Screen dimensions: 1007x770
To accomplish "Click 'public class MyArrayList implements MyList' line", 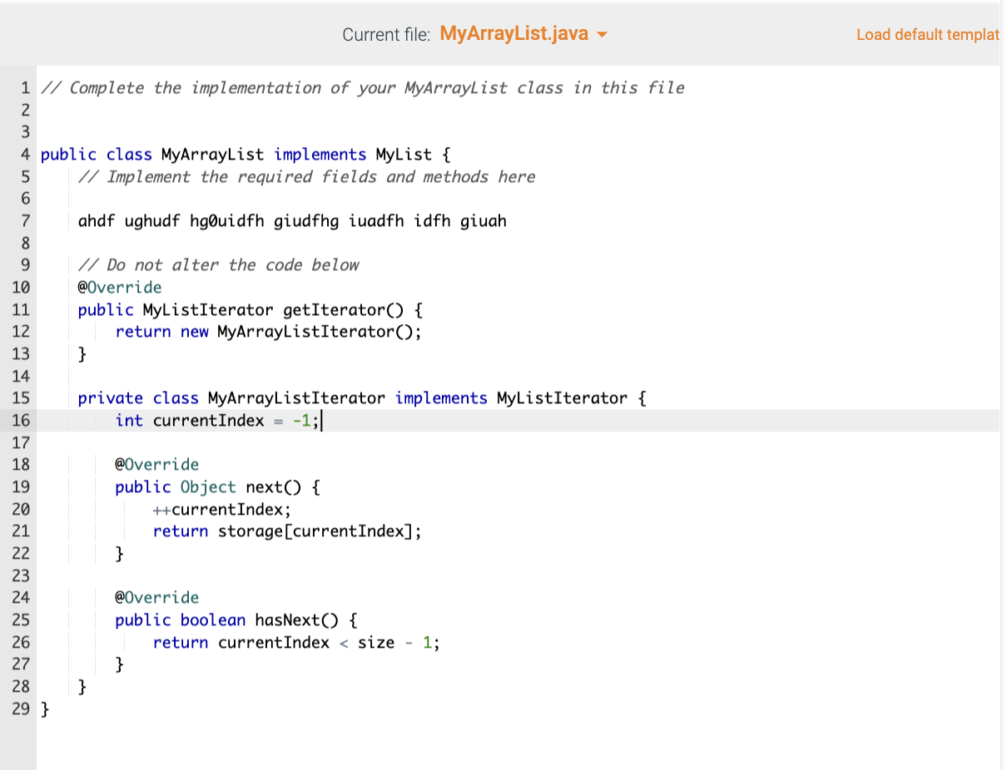I will click(x=246, y=155).
